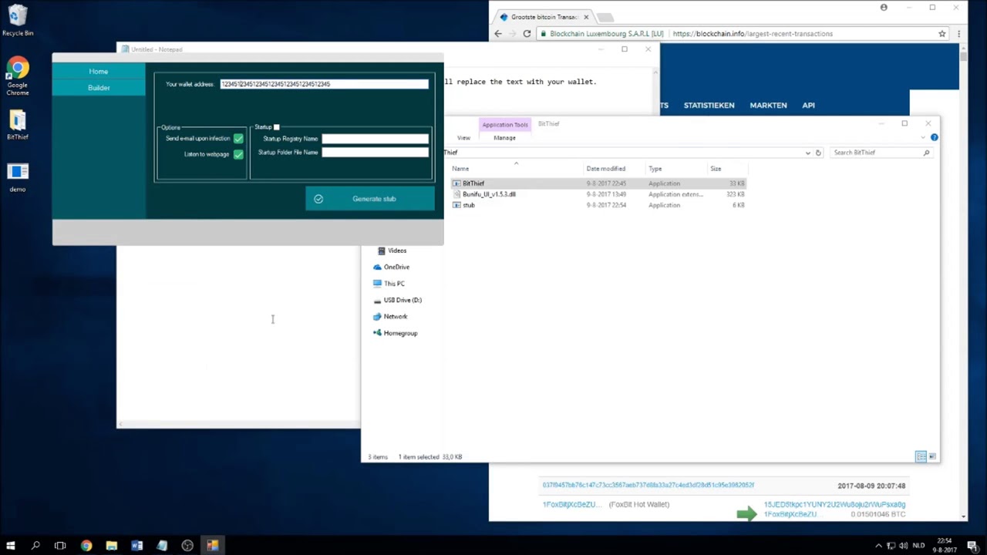Open the transaction hash link starting 037f9457
Viewport: 987px width, 555px height.
[648, 486]
